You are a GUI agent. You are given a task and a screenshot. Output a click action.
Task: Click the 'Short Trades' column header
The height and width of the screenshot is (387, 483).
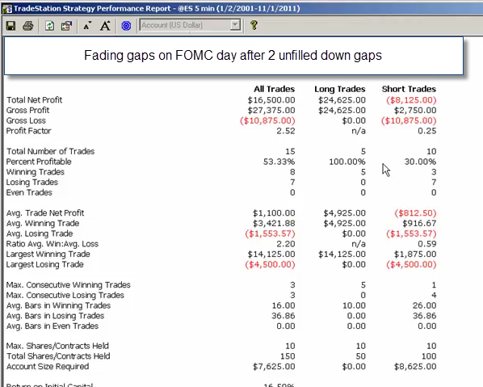pos(409,89)
